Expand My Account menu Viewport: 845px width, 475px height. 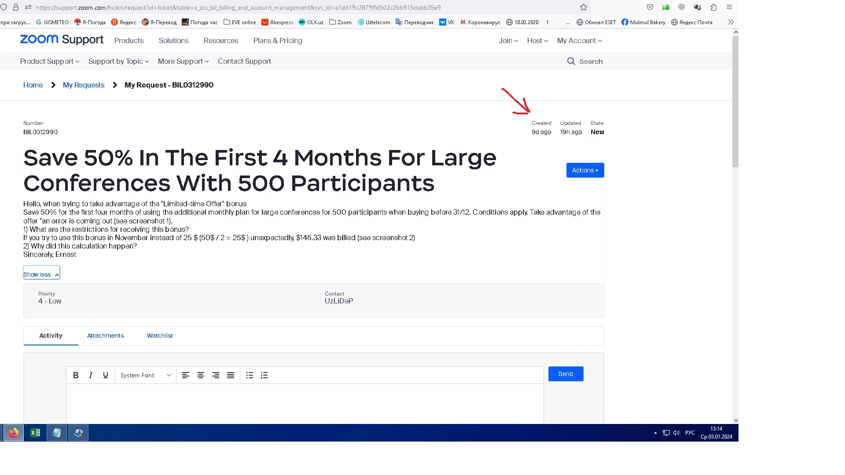click(x=579, y=40)
